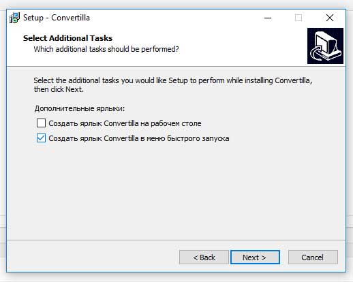Go back with the '< Back' button
The height and width of the screenshot is (282, 353).
pyautogui.click(x=204, y=257)
